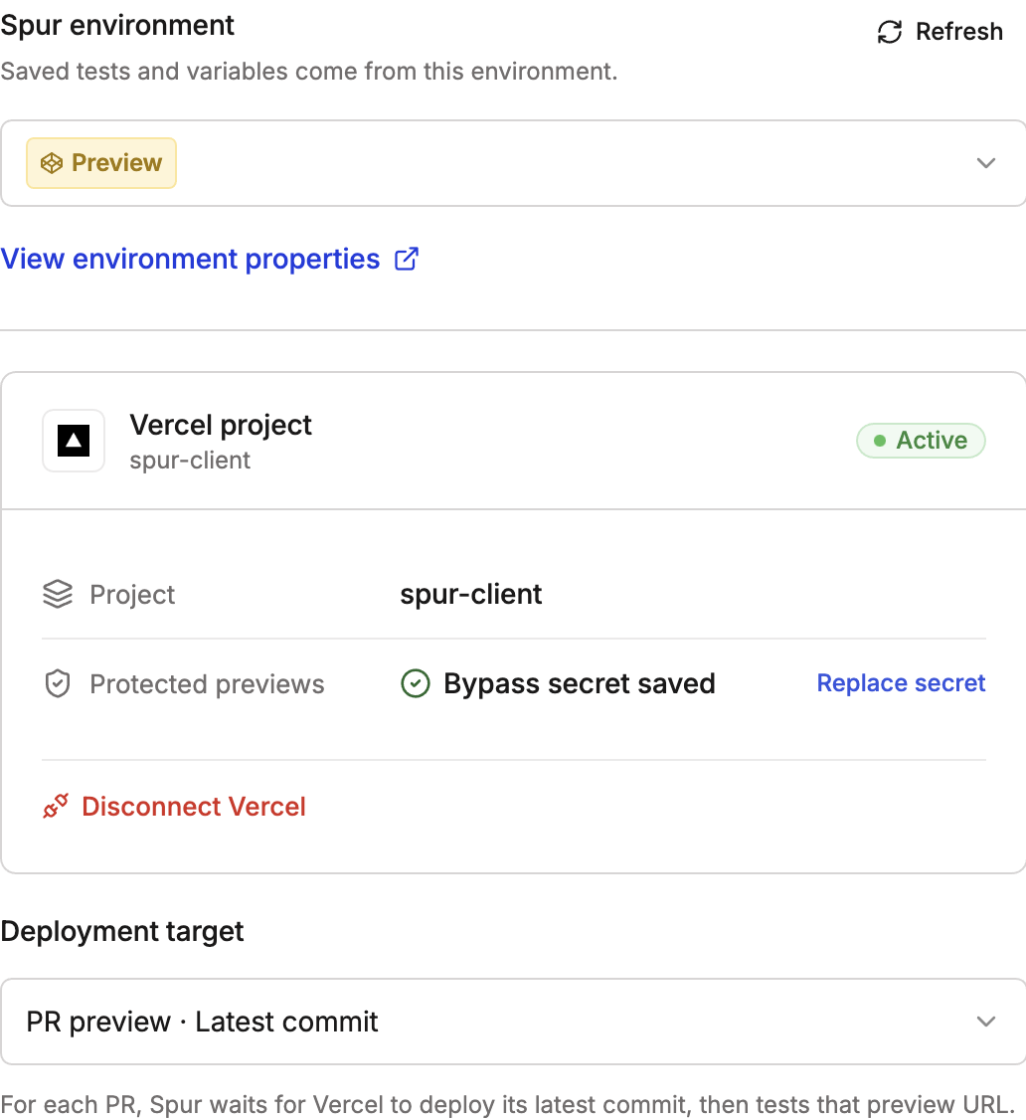Image resolution: width=1026 pixels, height=1120 pixels.
Task: Click the Spur waits for Vercel helper text
Action: [507, 1104]
